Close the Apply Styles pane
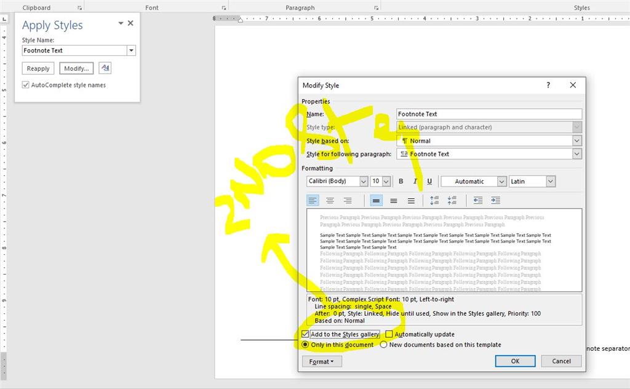This screenshot has height=389, width=630. pyautogui.click(x=130, y=23)
